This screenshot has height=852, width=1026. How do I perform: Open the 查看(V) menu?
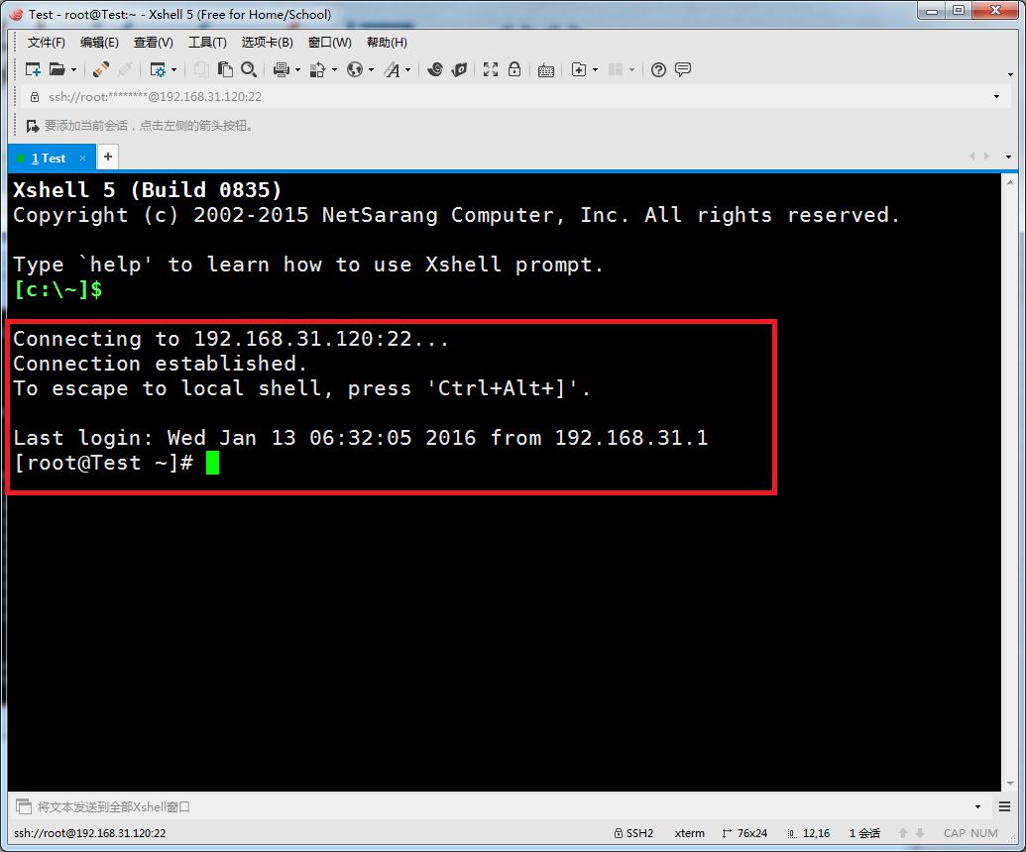click(x=153, y=43)
